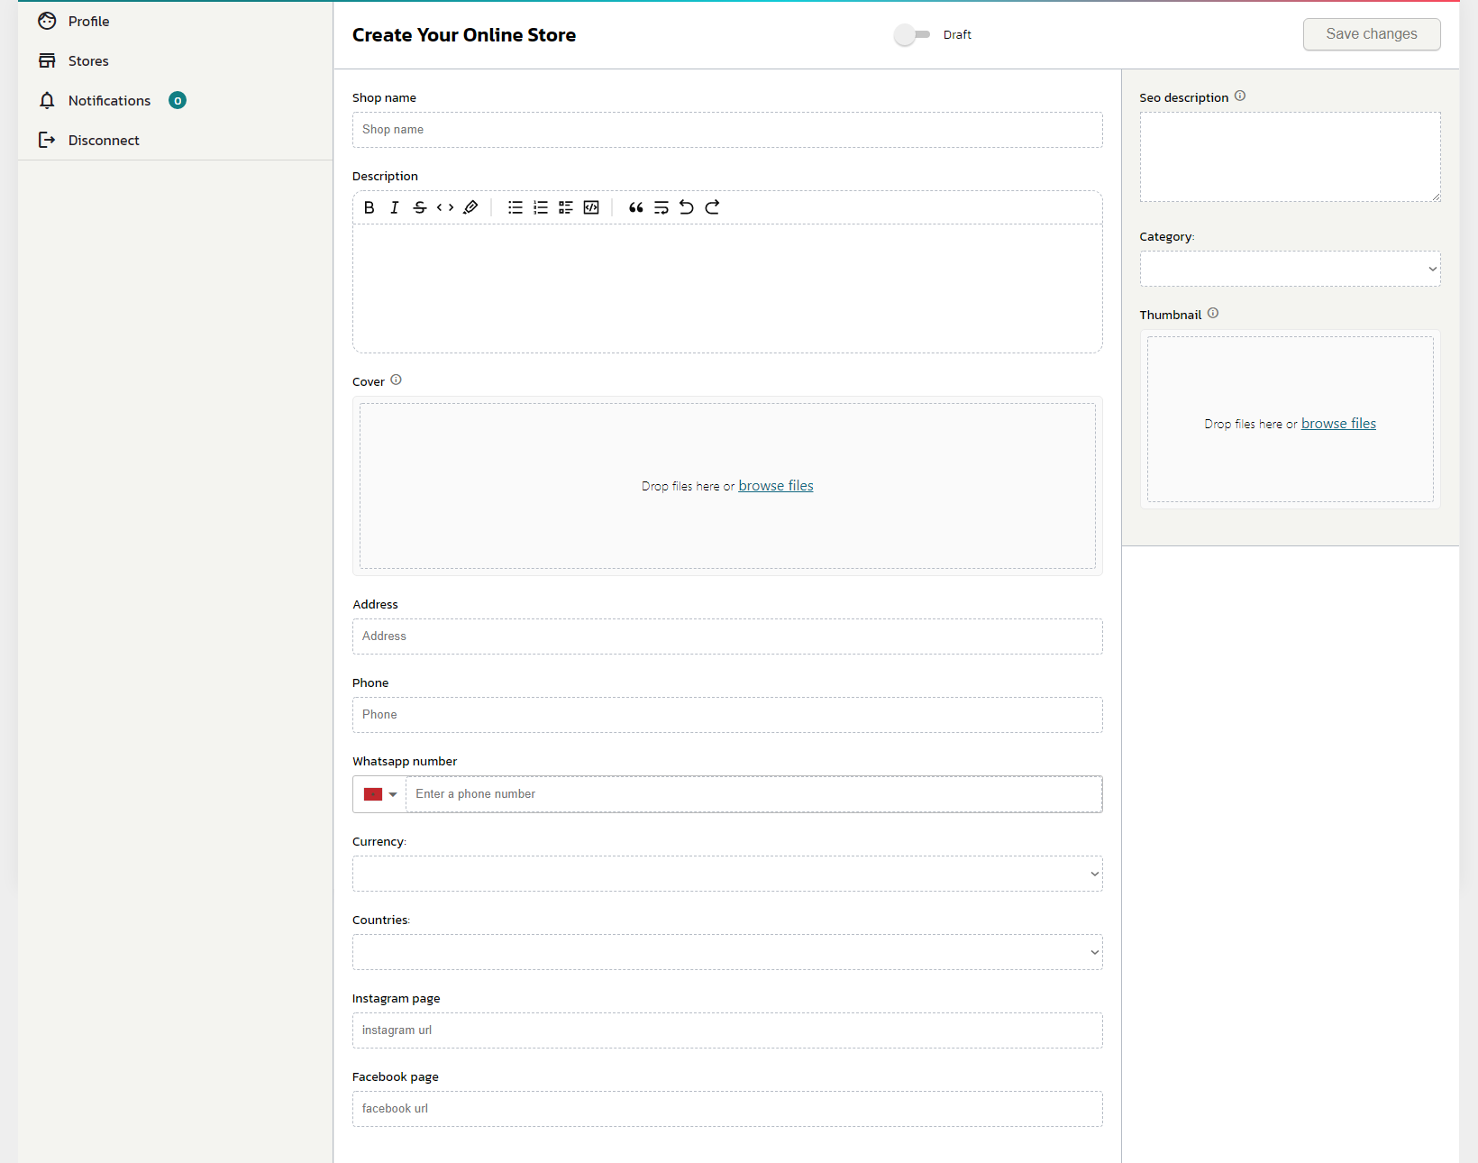Click the Draft status label
Viewport: 1478px width, 1163px height.
[957, 34]
